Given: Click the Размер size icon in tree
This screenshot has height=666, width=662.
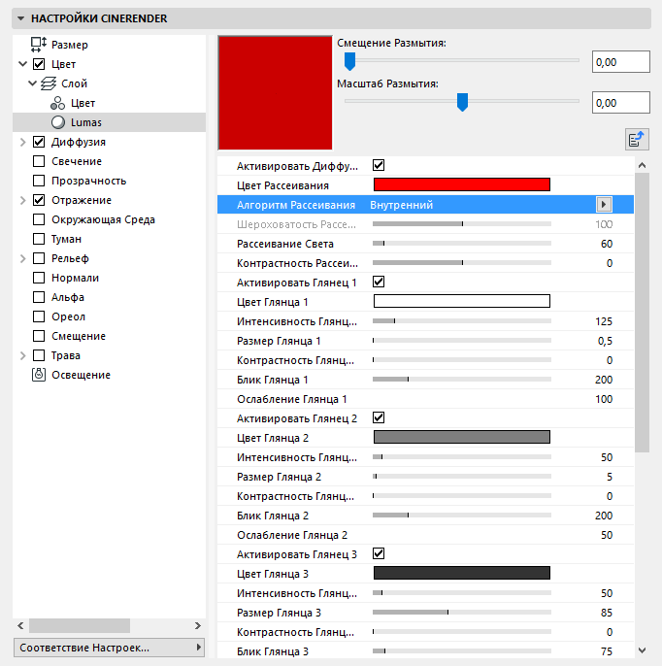Looking at the screenshot, I should 39,45.
